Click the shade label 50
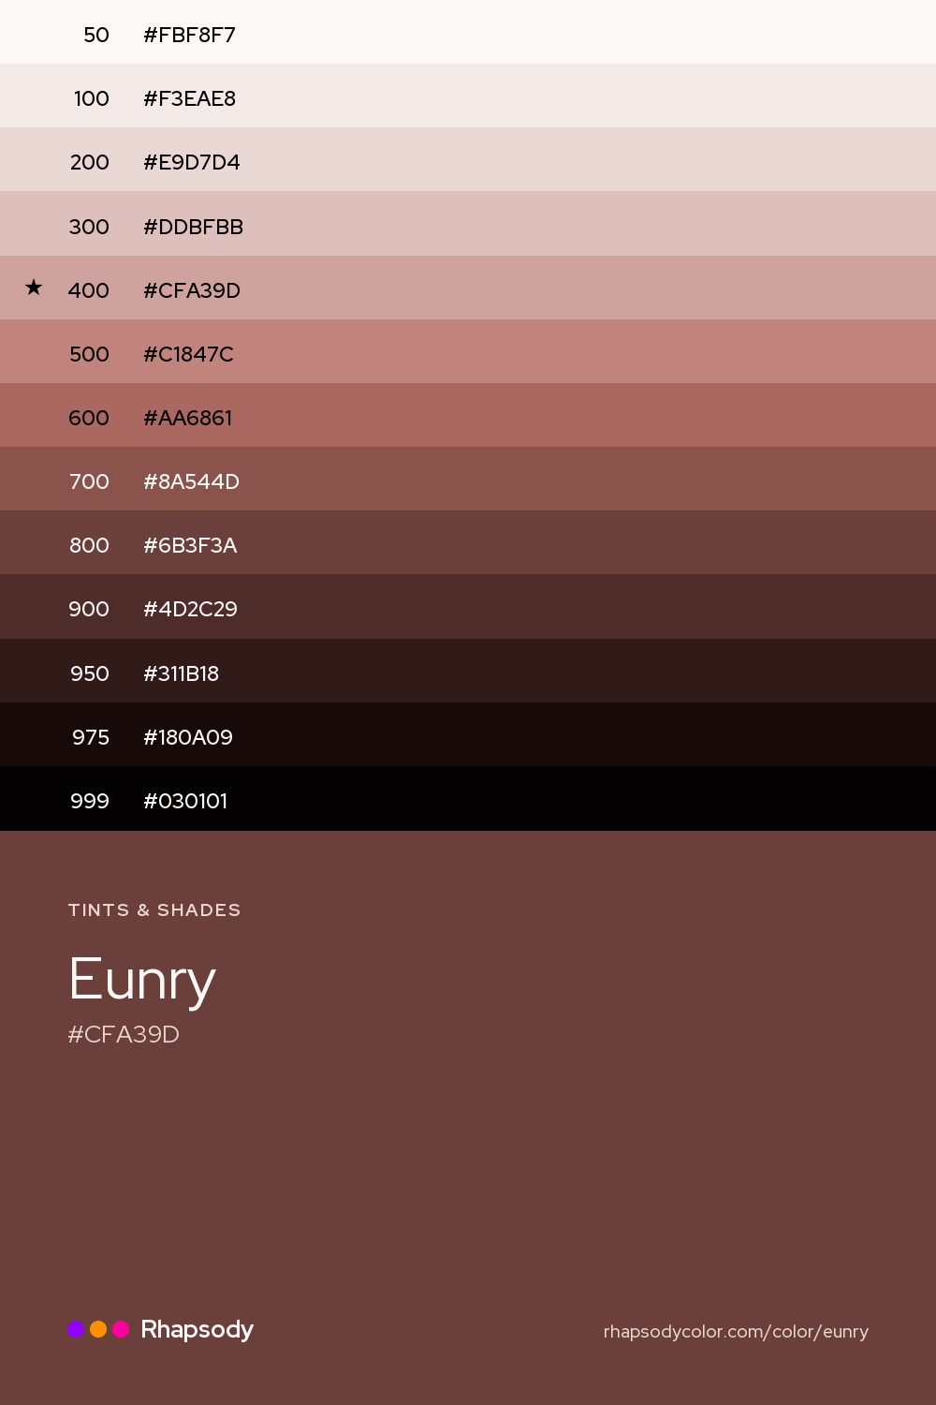Screen dimensions: 936x1405 click(x=96, y=35)
